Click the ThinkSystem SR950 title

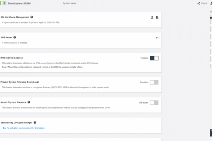pyautogui.click(x=19, y=4)
